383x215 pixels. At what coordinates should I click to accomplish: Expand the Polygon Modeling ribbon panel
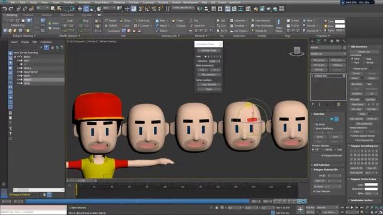24,36
